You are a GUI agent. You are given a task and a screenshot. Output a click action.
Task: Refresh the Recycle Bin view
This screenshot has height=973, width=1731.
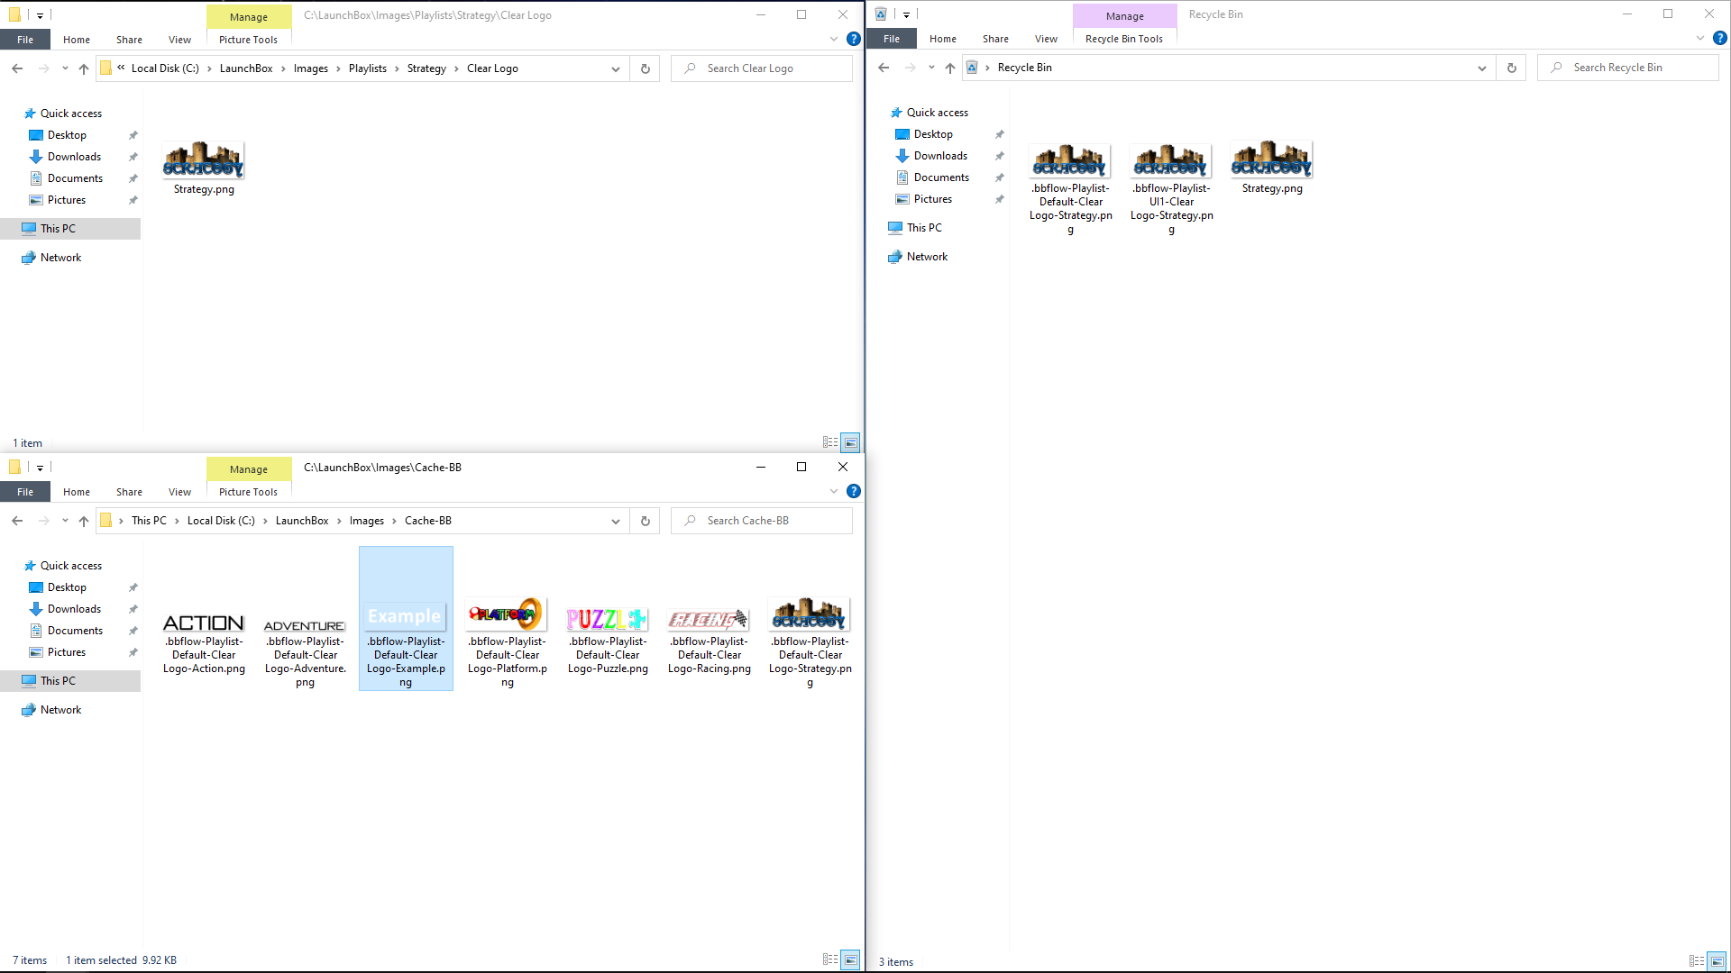point(1512,68)
